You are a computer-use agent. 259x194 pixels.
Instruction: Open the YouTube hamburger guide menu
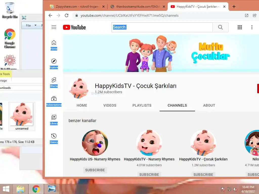54,27
